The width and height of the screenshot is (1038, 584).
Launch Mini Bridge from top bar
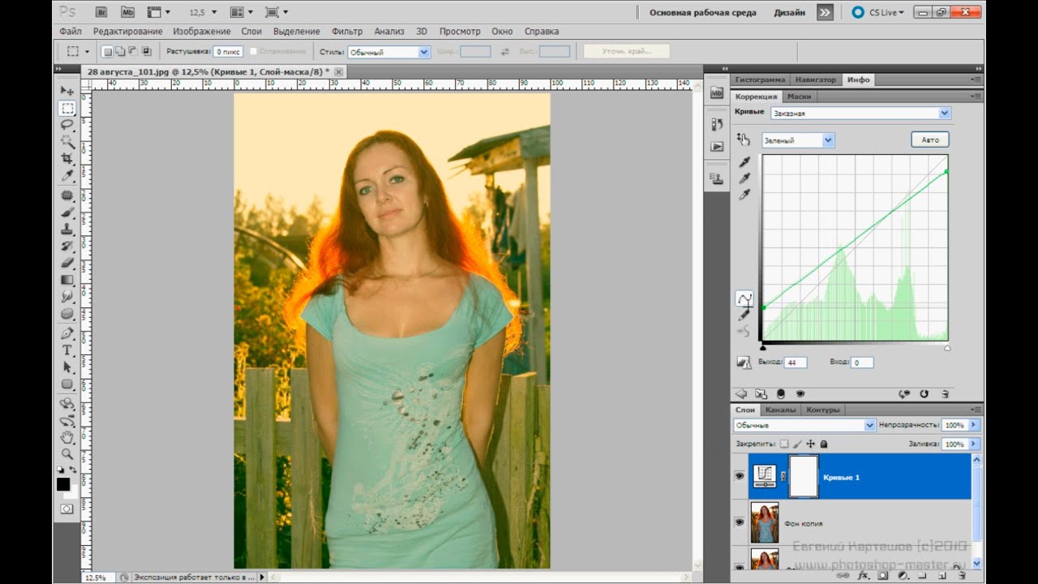click(127, 12)
